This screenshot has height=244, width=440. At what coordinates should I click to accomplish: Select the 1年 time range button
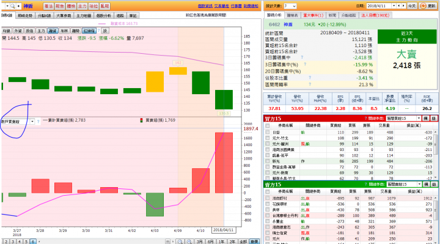coord(221,242)
